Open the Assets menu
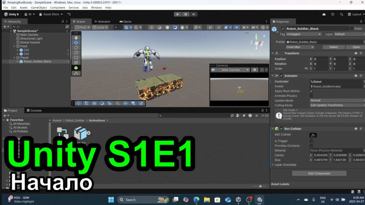 pyautogui.click(x=24, y=8)
